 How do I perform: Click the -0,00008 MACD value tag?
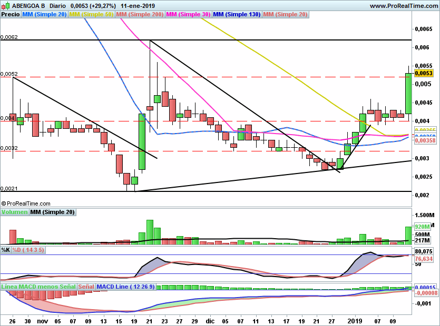point(426,293)
